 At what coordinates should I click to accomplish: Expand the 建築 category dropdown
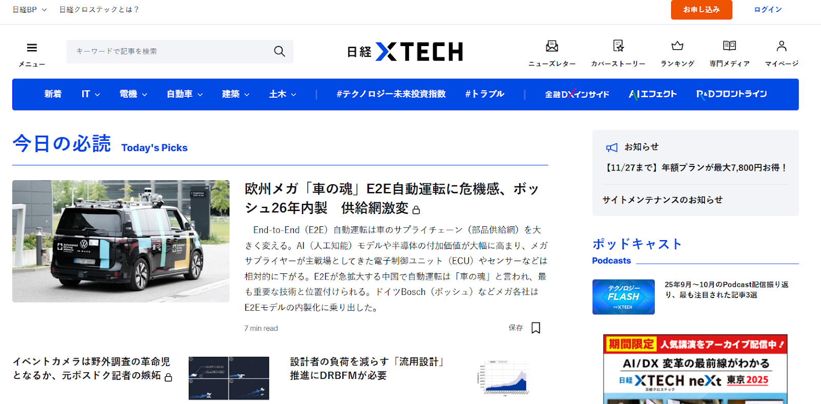236,94
